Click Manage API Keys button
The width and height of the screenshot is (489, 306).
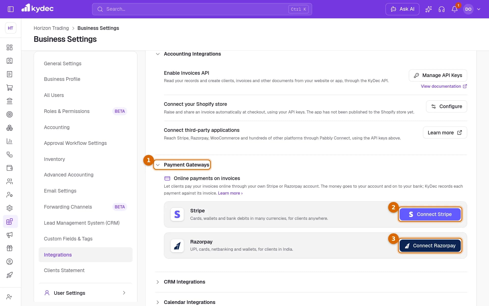click(438, 75)
